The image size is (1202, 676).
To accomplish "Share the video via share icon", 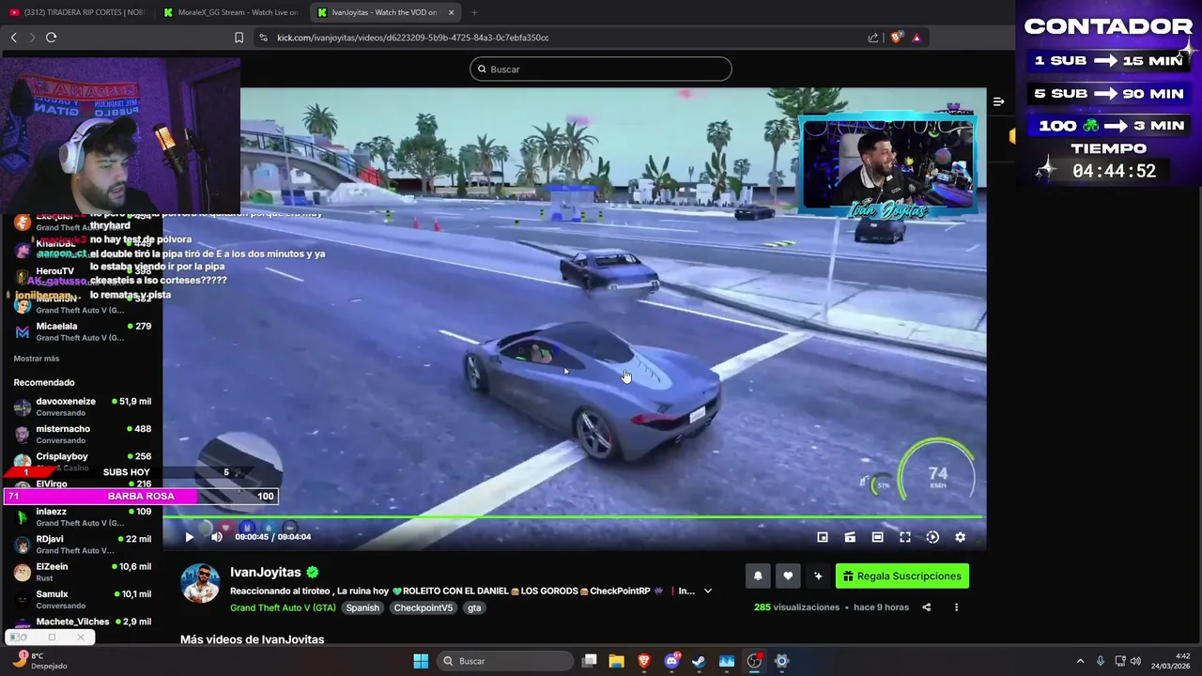I will pyautogui.click(x=926, y=607).
